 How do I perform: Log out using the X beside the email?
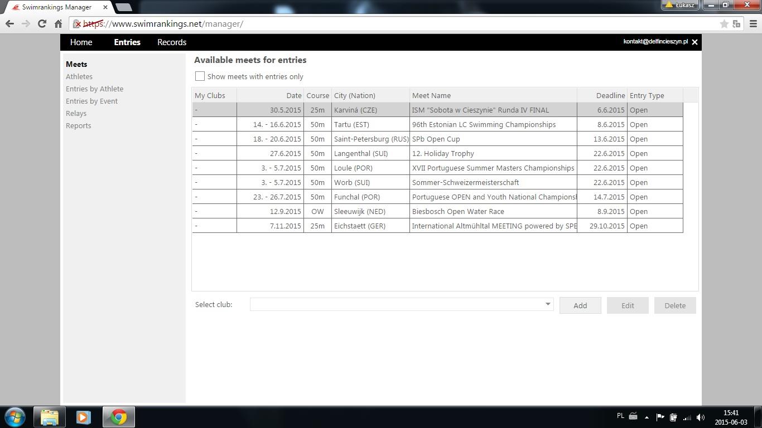point(695,42)
